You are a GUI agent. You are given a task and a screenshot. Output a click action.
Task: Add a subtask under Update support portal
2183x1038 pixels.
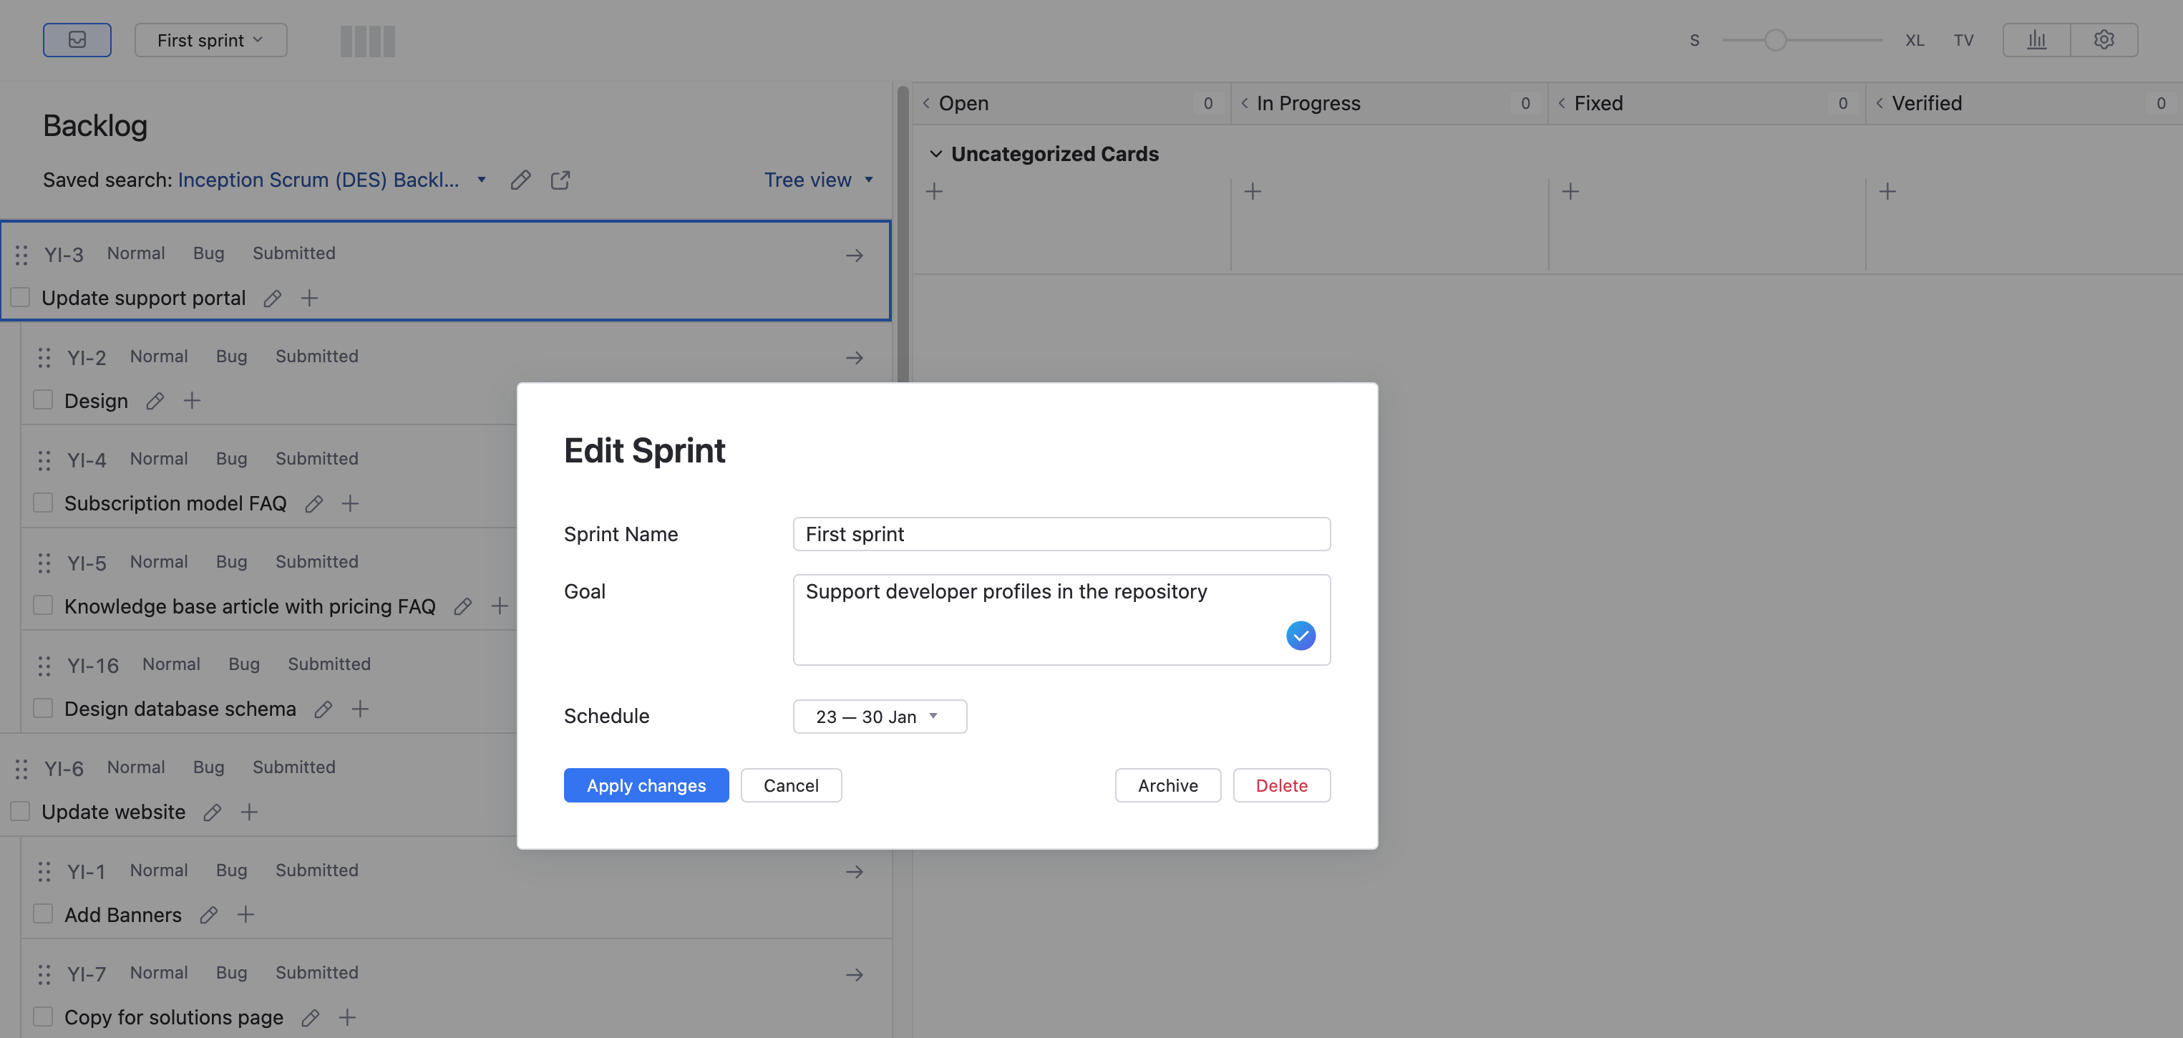(309, 297)
